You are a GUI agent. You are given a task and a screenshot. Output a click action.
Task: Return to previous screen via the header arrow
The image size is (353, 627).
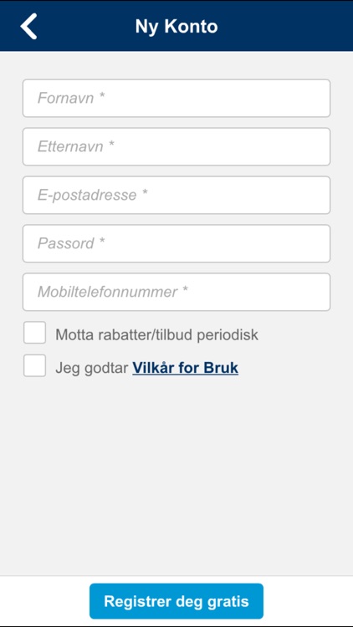pos(28,27)
